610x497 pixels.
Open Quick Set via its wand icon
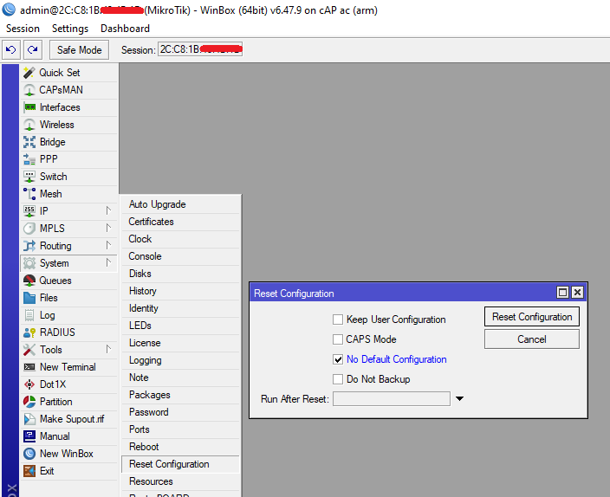click(29, 73)
